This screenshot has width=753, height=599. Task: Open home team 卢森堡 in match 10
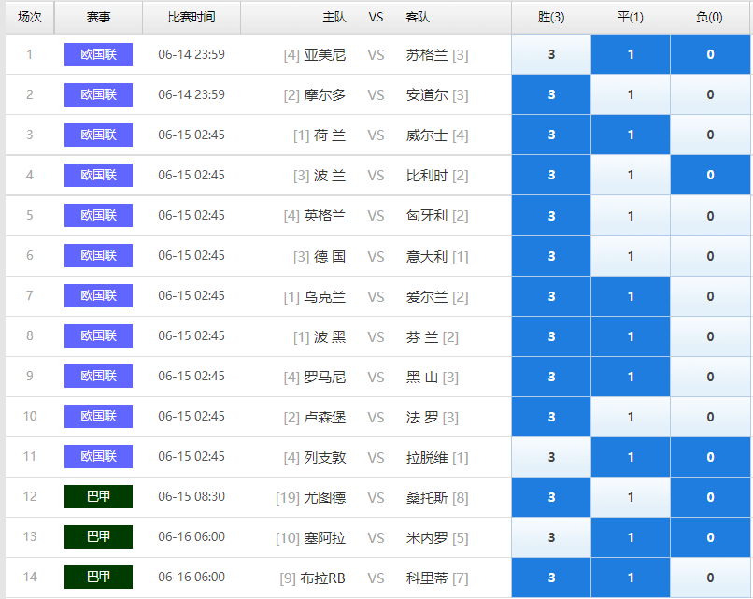[324, 417]
